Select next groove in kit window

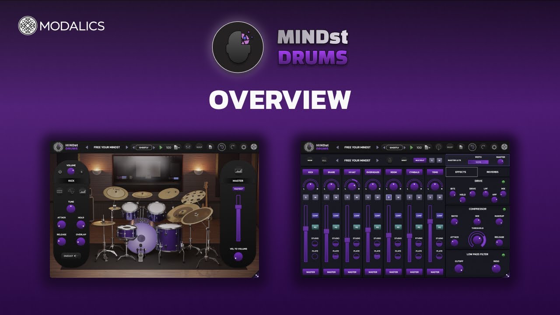(154, 147)
